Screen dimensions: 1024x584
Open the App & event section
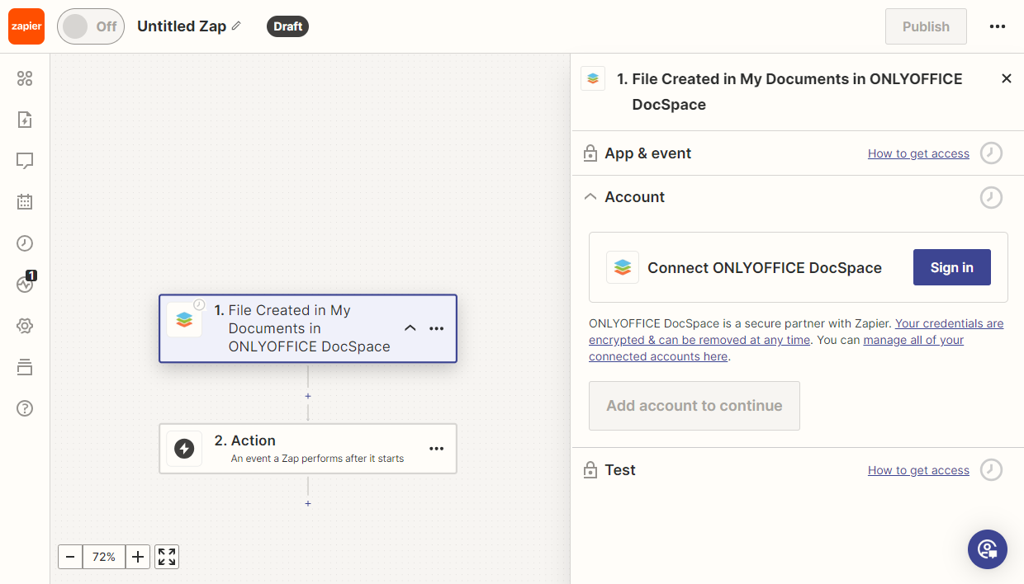647,153
